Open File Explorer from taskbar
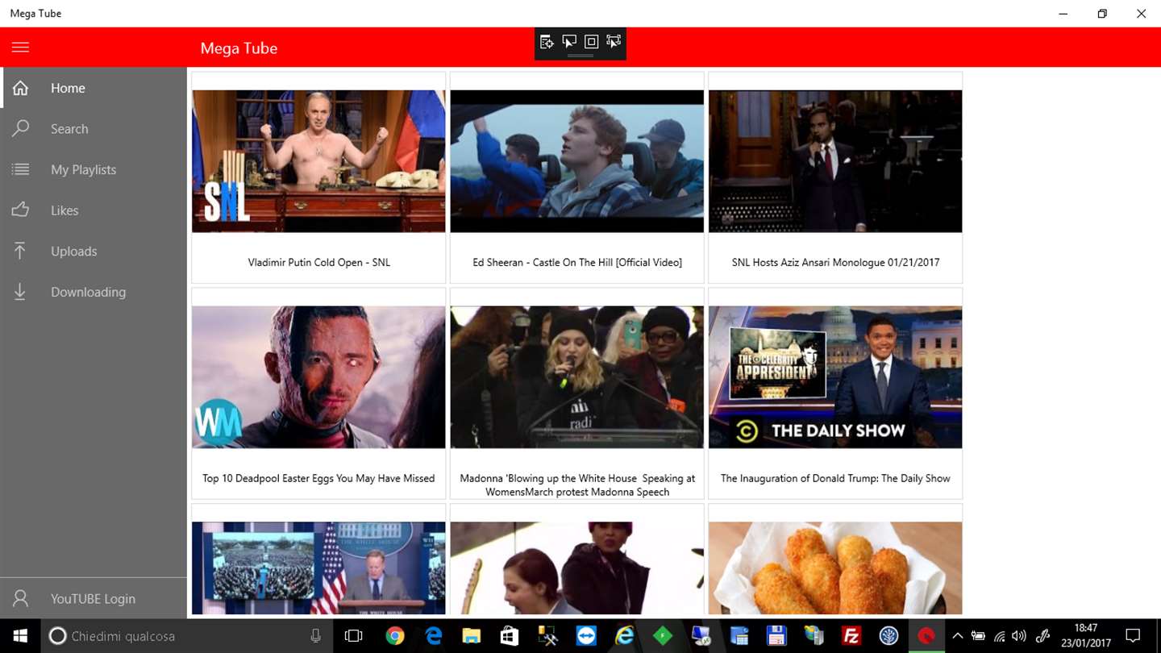The image size is (1161, 653). (x=472, y=636)
